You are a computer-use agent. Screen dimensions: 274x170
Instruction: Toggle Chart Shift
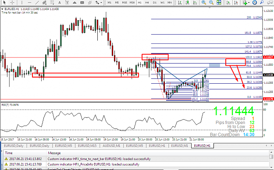pyautogui.click(x=236, y=3)
